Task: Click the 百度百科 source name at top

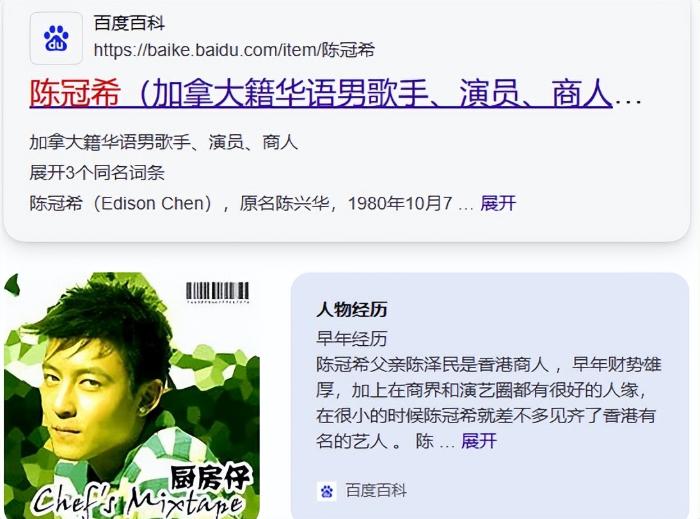Action: pyautogui.click(x=129, y=23)
